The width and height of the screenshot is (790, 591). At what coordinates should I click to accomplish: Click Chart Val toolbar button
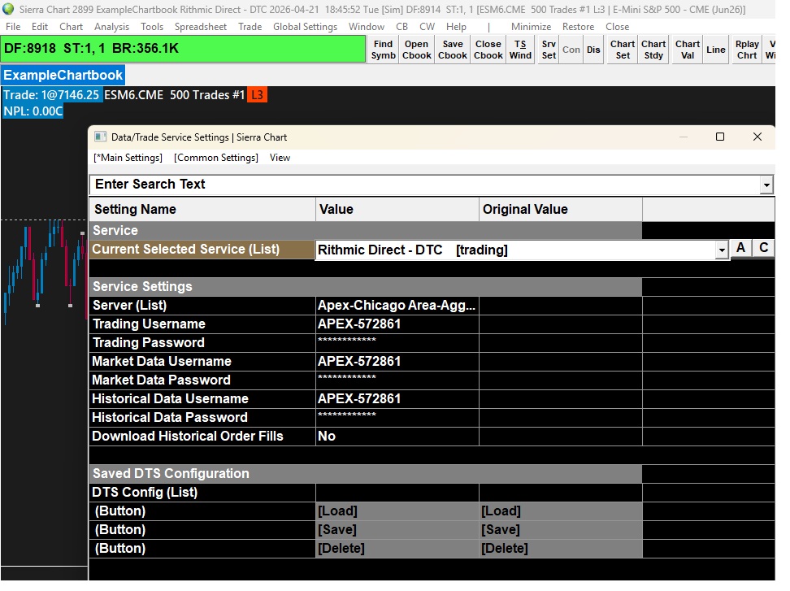(x=688, y=50)
